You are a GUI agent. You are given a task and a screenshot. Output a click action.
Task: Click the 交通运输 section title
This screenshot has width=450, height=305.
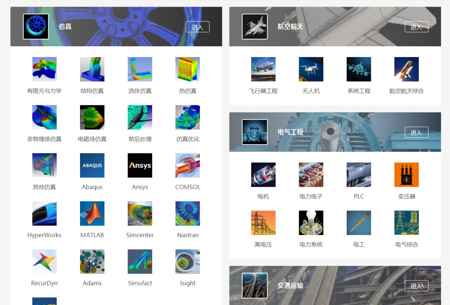coord(290,285)
